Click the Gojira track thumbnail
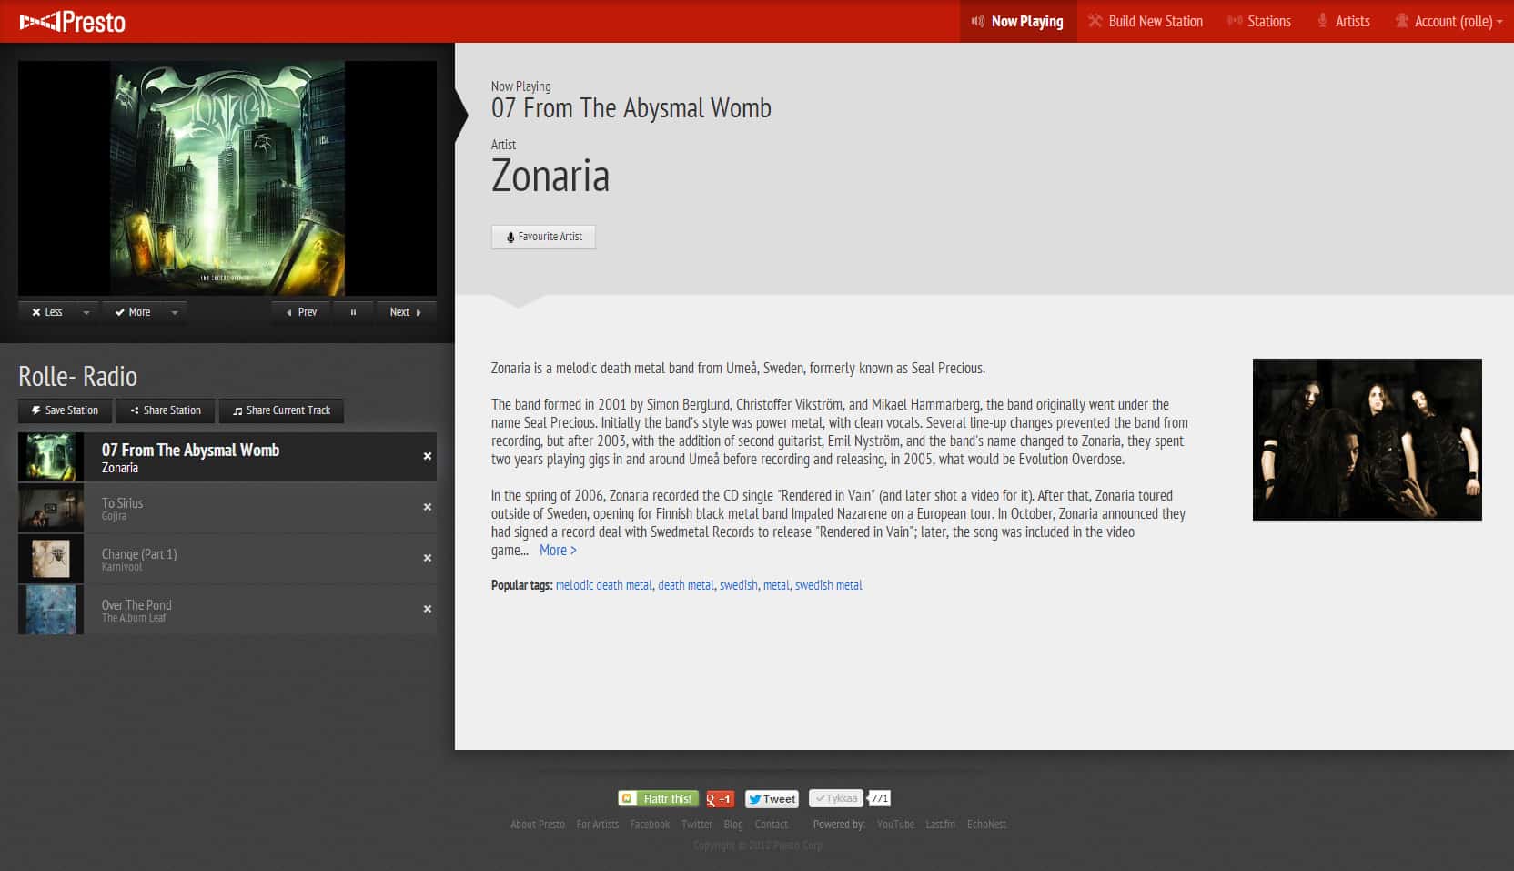This screenshot has width=1514, height=871. click(51, 508)
